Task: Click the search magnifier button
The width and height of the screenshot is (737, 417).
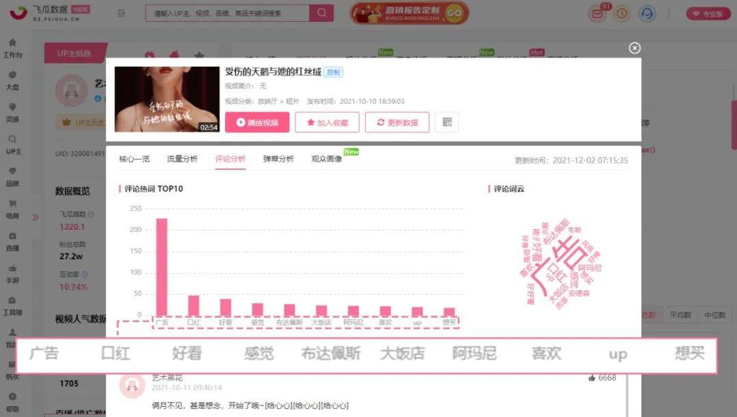Action: pyautogui.click(x=322, y=13)
